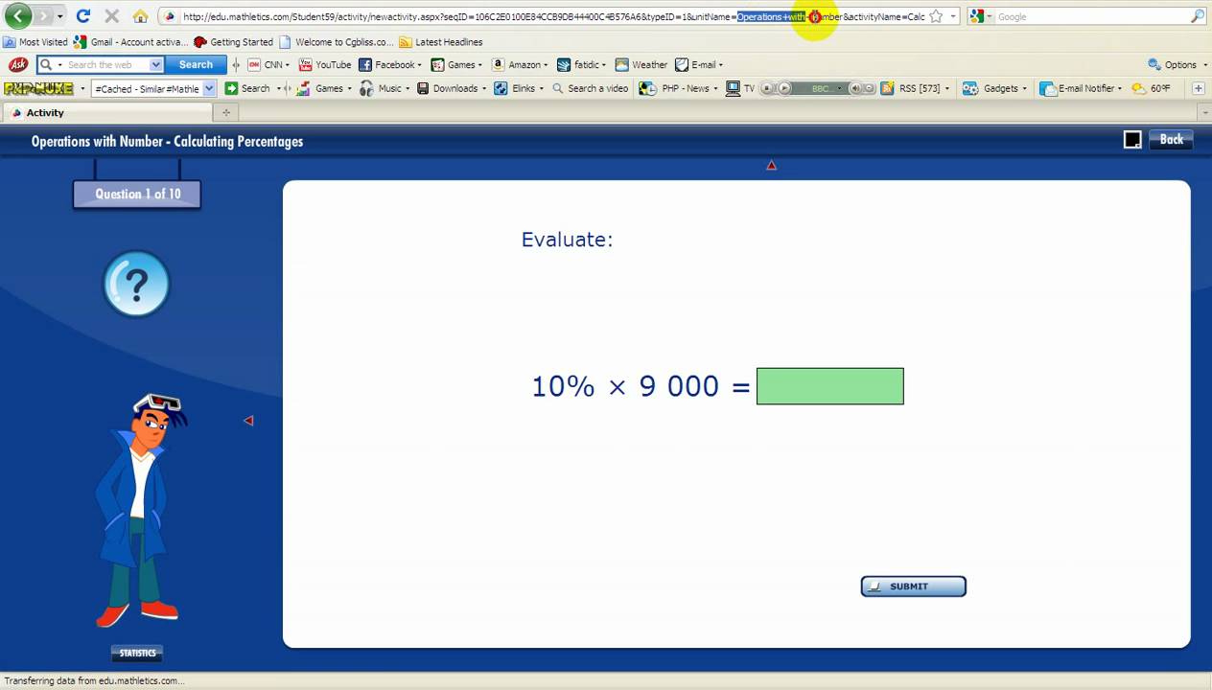Open the Weather toolbar shortcut

click(x=641, y=64)
